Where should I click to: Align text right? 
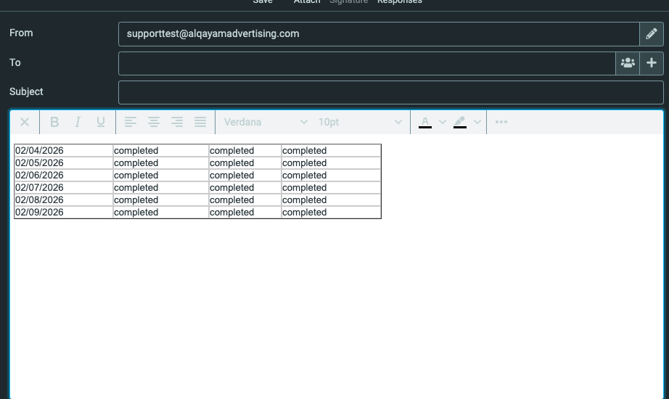pyautogui.click(x=177, y=122)
